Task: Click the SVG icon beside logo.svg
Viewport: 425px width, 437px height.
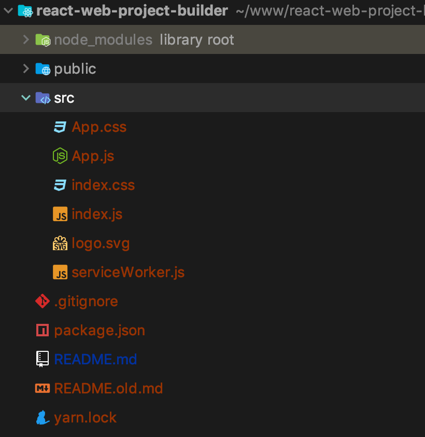Action: click(x=60, y=243)
